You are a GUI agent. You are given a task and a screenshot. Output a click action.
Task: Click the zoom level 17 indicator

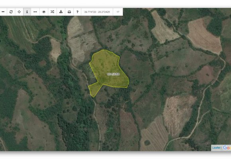point(118,12)
